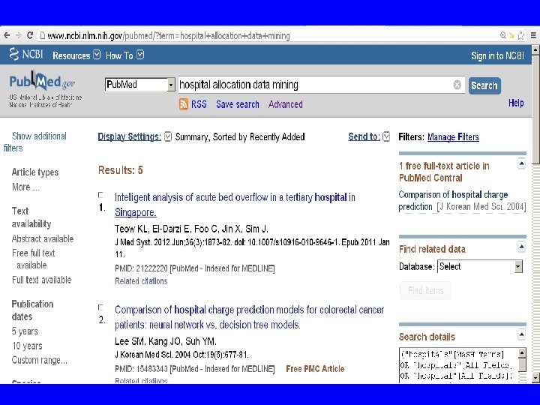Screen dimensions: 540x405
Task: Open the browser hamburger menu
Action: click(x=533, y=35)
